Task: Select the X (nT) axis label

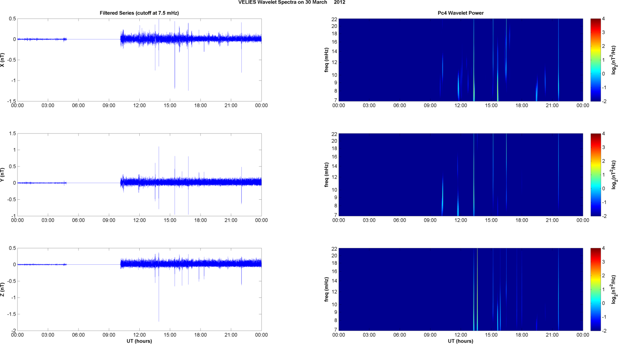Action: 2,60
